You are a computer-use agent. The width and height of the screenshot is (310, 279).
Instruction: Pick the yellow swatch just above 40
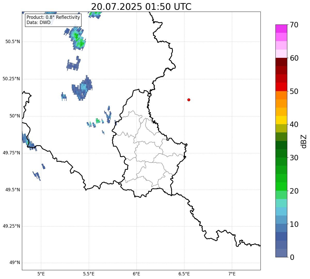(281, 120)
